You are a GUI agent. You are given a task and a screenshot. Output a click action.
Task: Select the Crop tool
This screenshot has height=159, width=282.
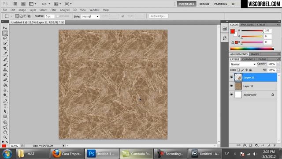pyautogui.click(x=5, y=48)
